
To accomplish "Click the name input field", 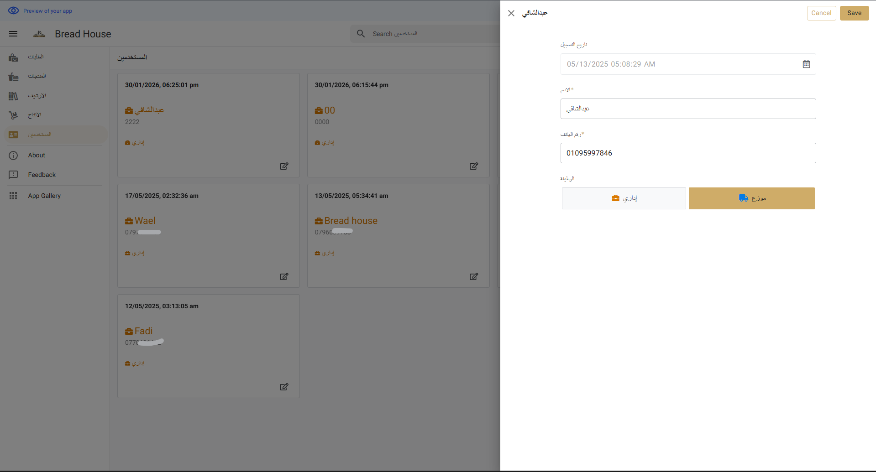I will pos(687,109).
